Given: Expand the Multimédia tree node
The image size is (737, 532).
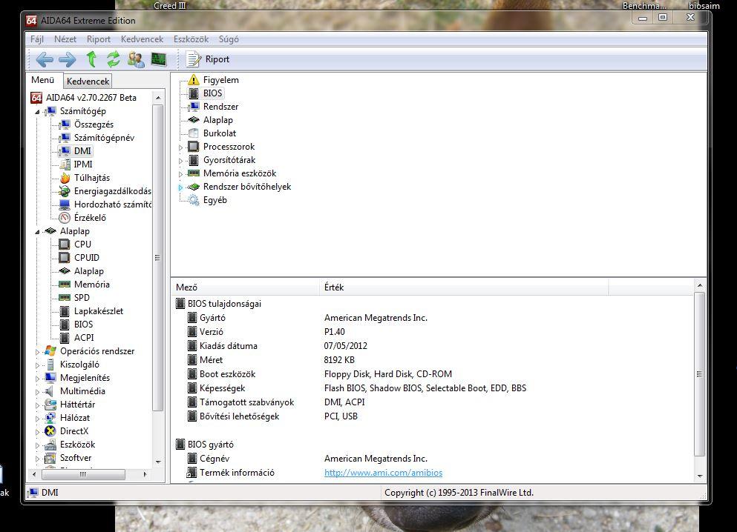Looking at the screenshot, I should (37, 392).
